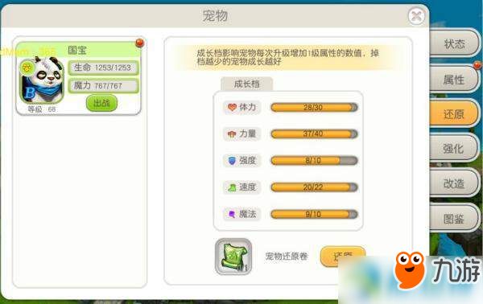
Task: Switch to the 属性 side tab
Action: pos(454,79)
